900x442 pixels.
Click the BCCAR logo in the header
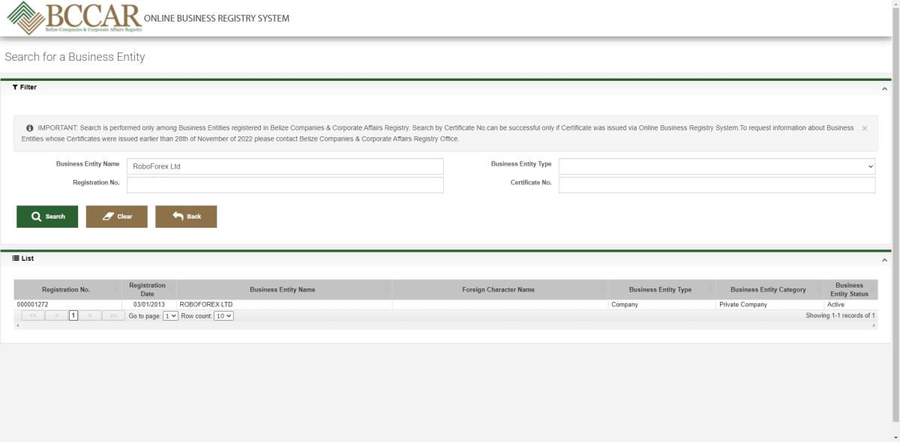pyautogui.click(x=73, y=18)
